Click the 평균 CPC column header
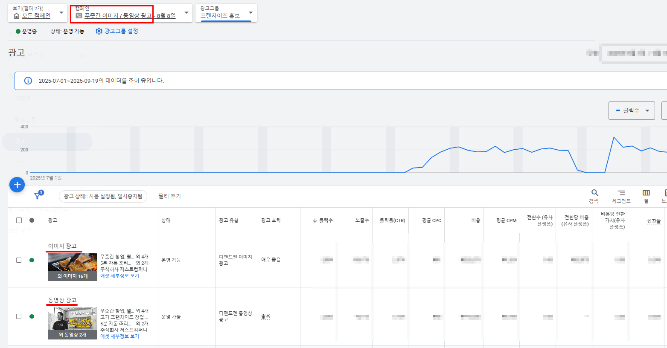Viewport: 667px width, 348px height. pyautogui.click(x=431, y=220)
